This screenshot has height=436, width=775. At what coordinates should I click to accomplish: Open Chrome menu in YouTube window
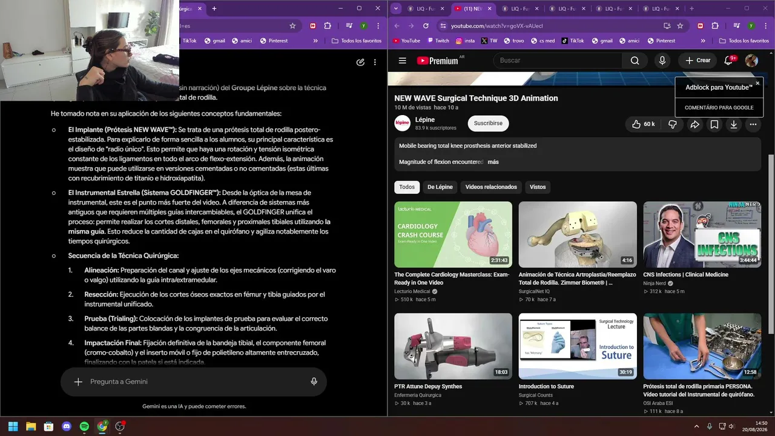pos(765,26)
